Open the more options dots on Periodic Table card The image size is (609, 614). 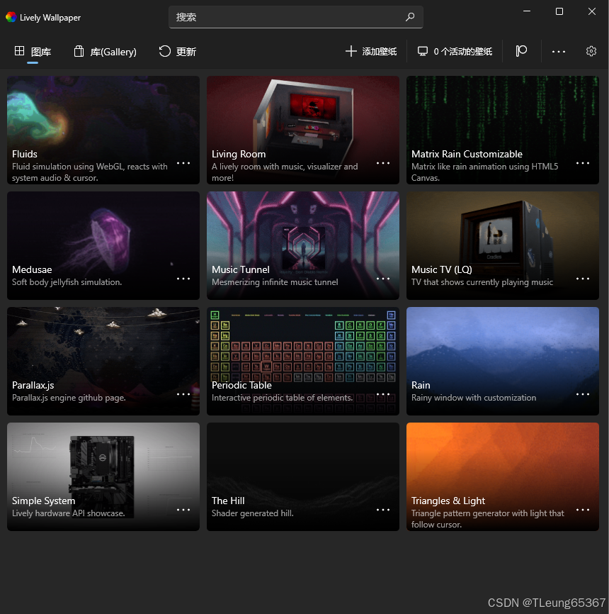pos(383,394)
